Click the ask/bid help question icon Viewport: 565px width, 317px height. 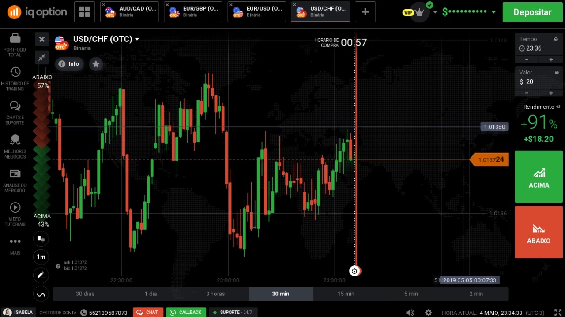58,266
